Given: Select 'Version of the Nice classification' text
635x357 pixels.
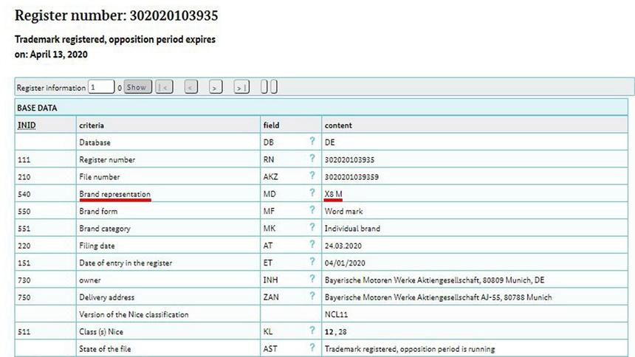Looking at the screenshot, I should [134, 314].
